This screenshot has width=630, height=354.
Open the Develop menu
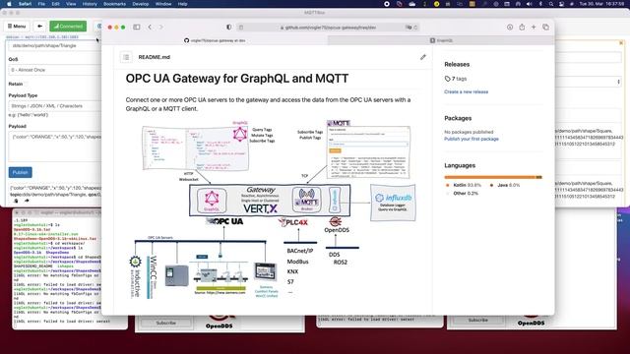coord(140,4)
